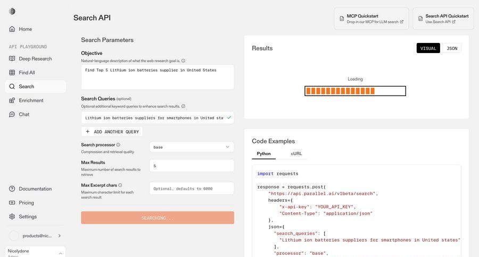Screen dimensions: 479x257
Task: Click ADD ANOTHER QUERY button
Action: click(112, 132)
